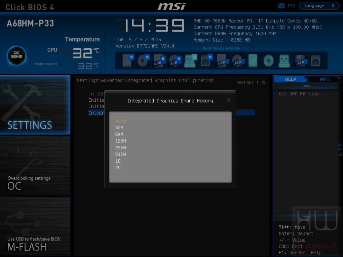The height and width of the screenshot is (257, 343).
Task: Click the CPU temperature reading label
Action: [52, 50]
